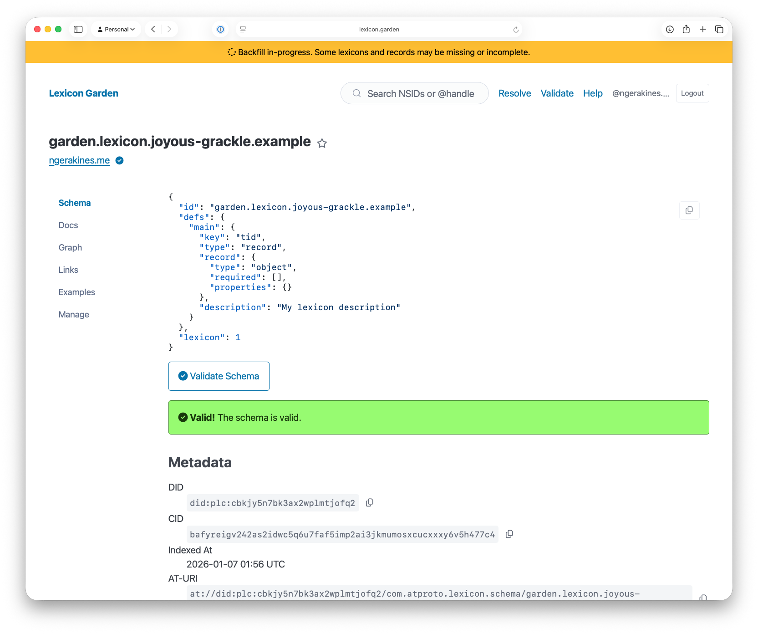Reload the lexicon.garden page
The image size is (758, 634).
(x=516, y=30)
